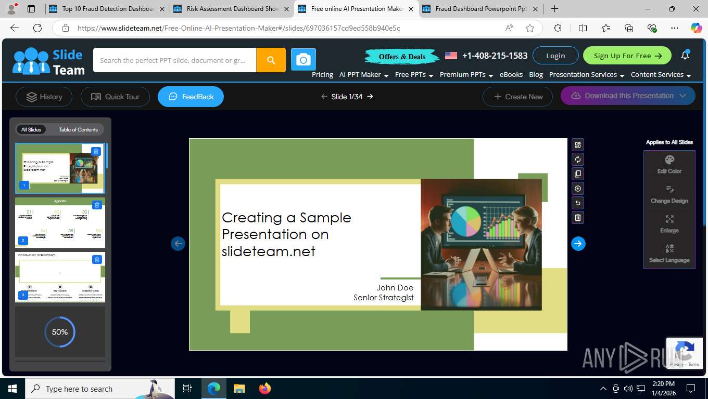
Task: Expand the AI PPT Maker menu
Action: click(x=364, y=75)
